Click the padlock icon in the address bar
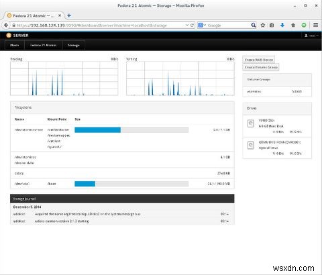 (x=14, y=25)
